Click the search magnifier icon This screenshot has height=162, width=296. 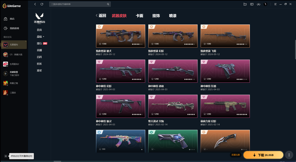tap(108, 4)
